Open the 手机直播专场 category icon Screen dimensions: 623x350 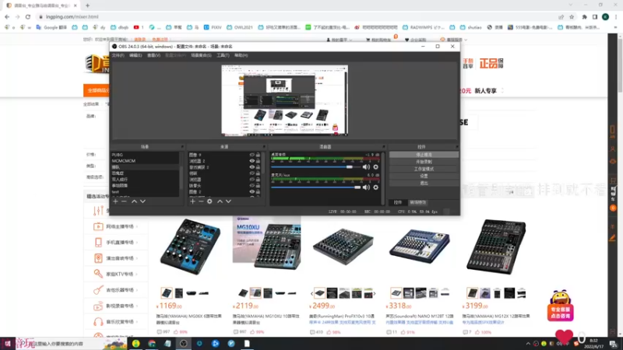[98, 242]
